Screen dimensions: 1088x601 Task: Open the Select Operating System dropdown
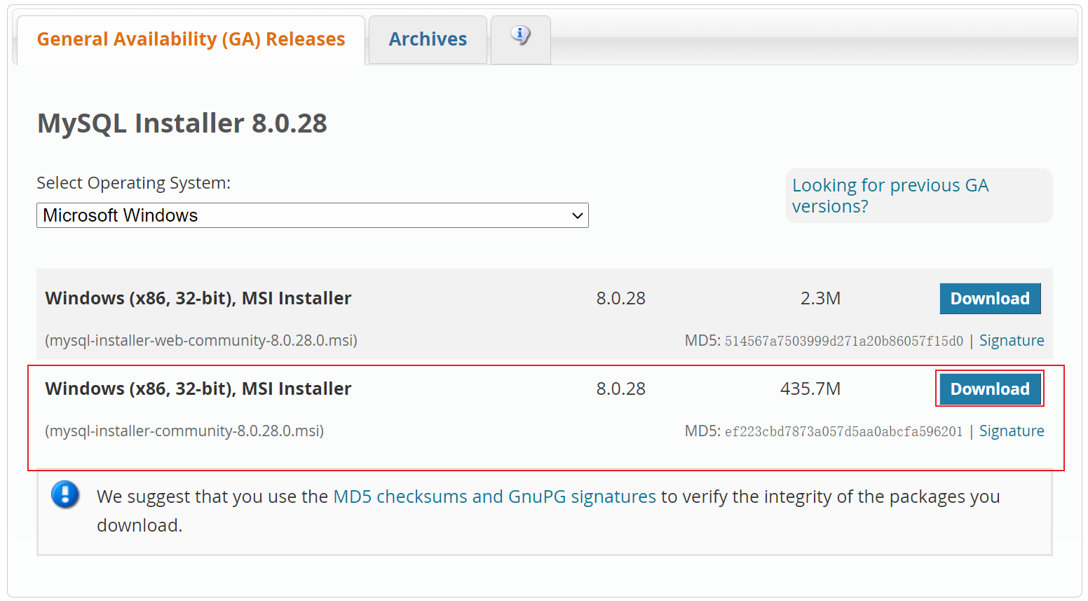pyautogui.click(x=313, y=215)
